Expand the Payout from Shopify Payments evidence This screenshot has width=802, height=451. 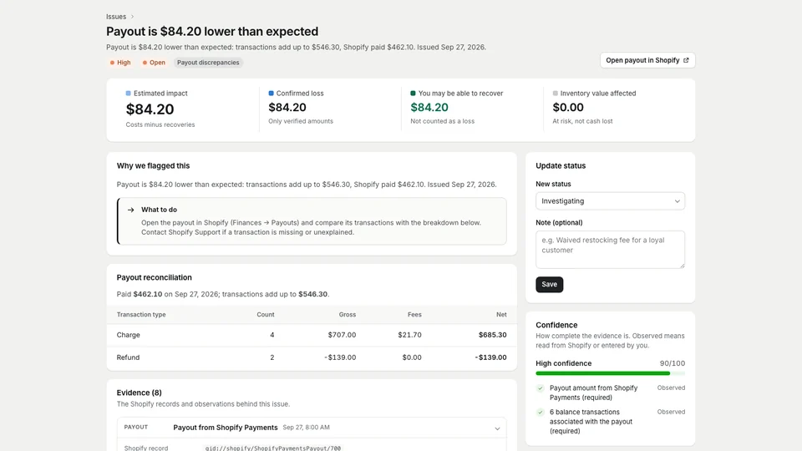tap(497, 428)
